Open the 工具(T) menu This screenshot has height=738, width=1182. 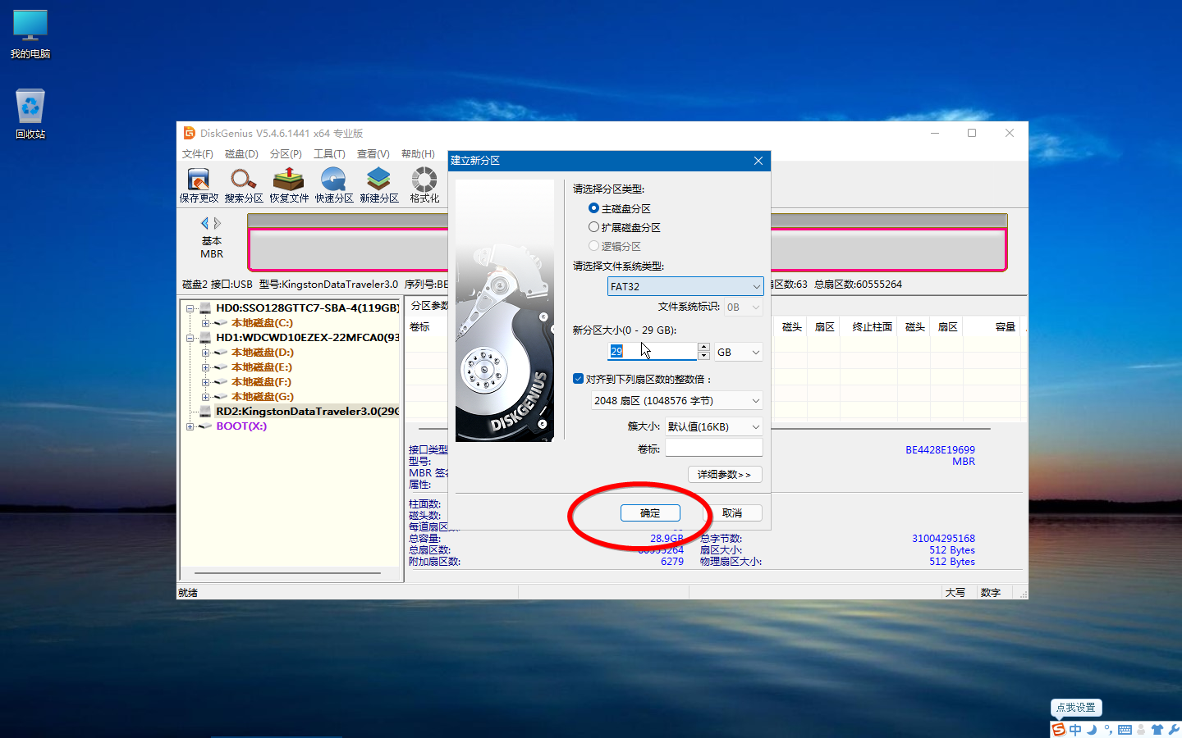click(x=329, y=154)
